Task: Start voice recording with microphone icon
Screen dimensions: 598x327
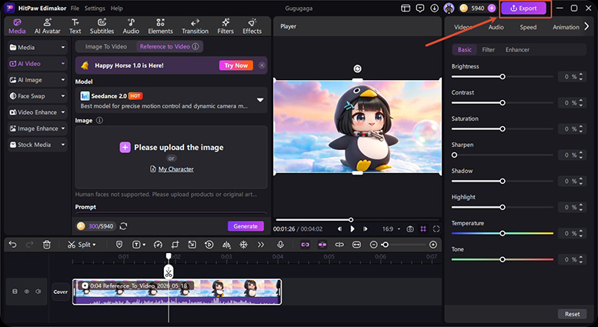Action: pyautogui.click(x=280, y=245)
